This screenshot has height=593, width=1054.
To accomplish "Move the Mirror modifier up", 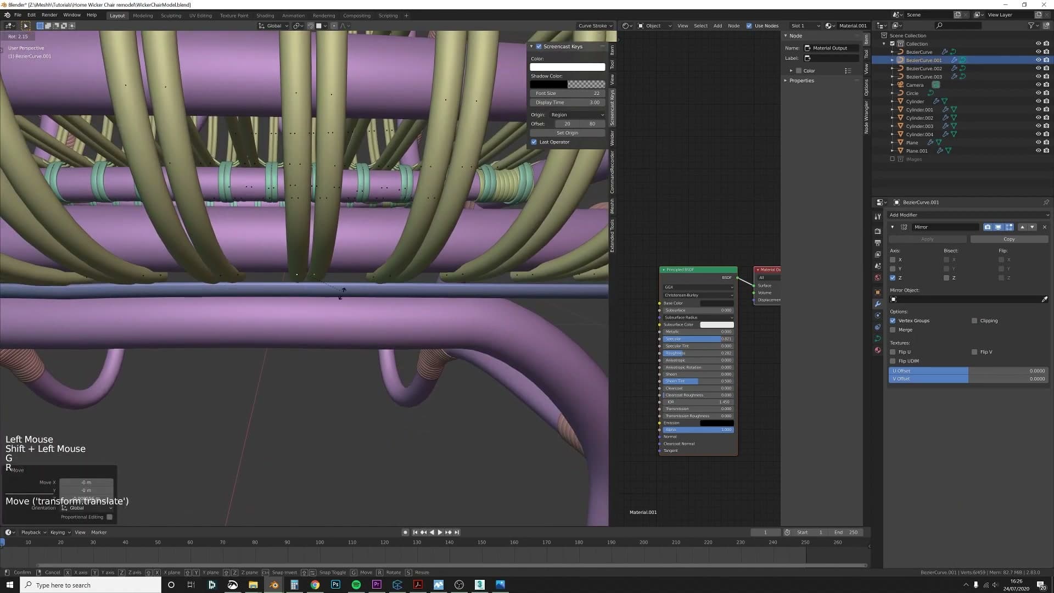I will click(1022, 227).
